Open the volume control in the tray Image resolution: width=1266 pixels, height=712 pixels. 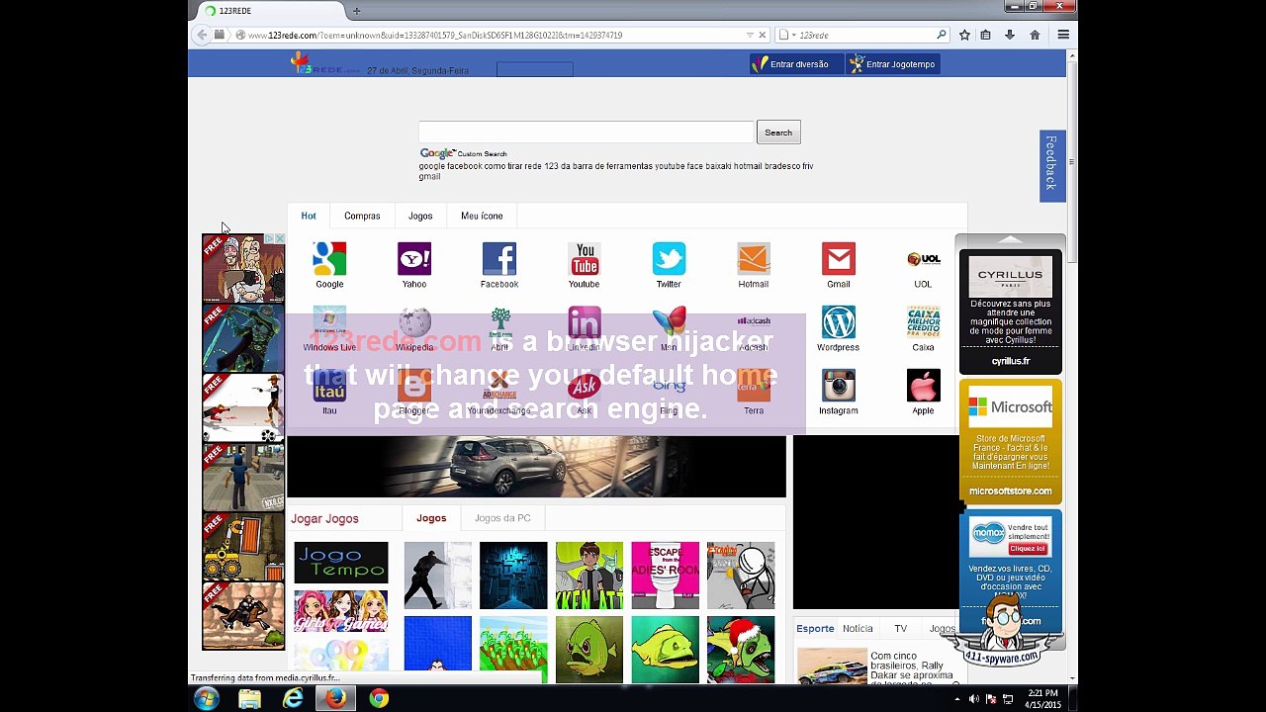point(974,699)
